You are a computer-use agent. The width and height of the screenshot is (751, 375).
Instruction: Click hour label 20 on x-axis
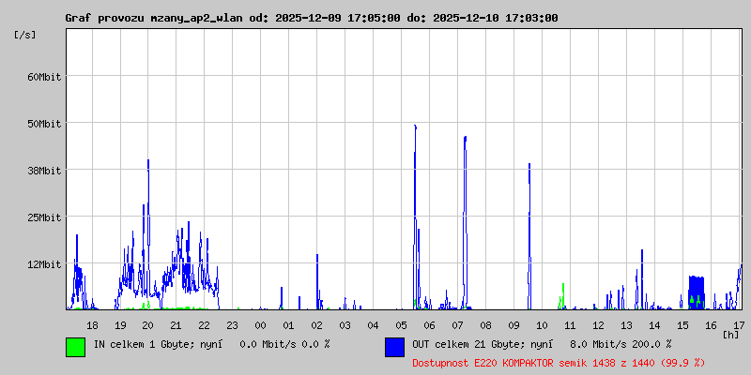(148, 325)
